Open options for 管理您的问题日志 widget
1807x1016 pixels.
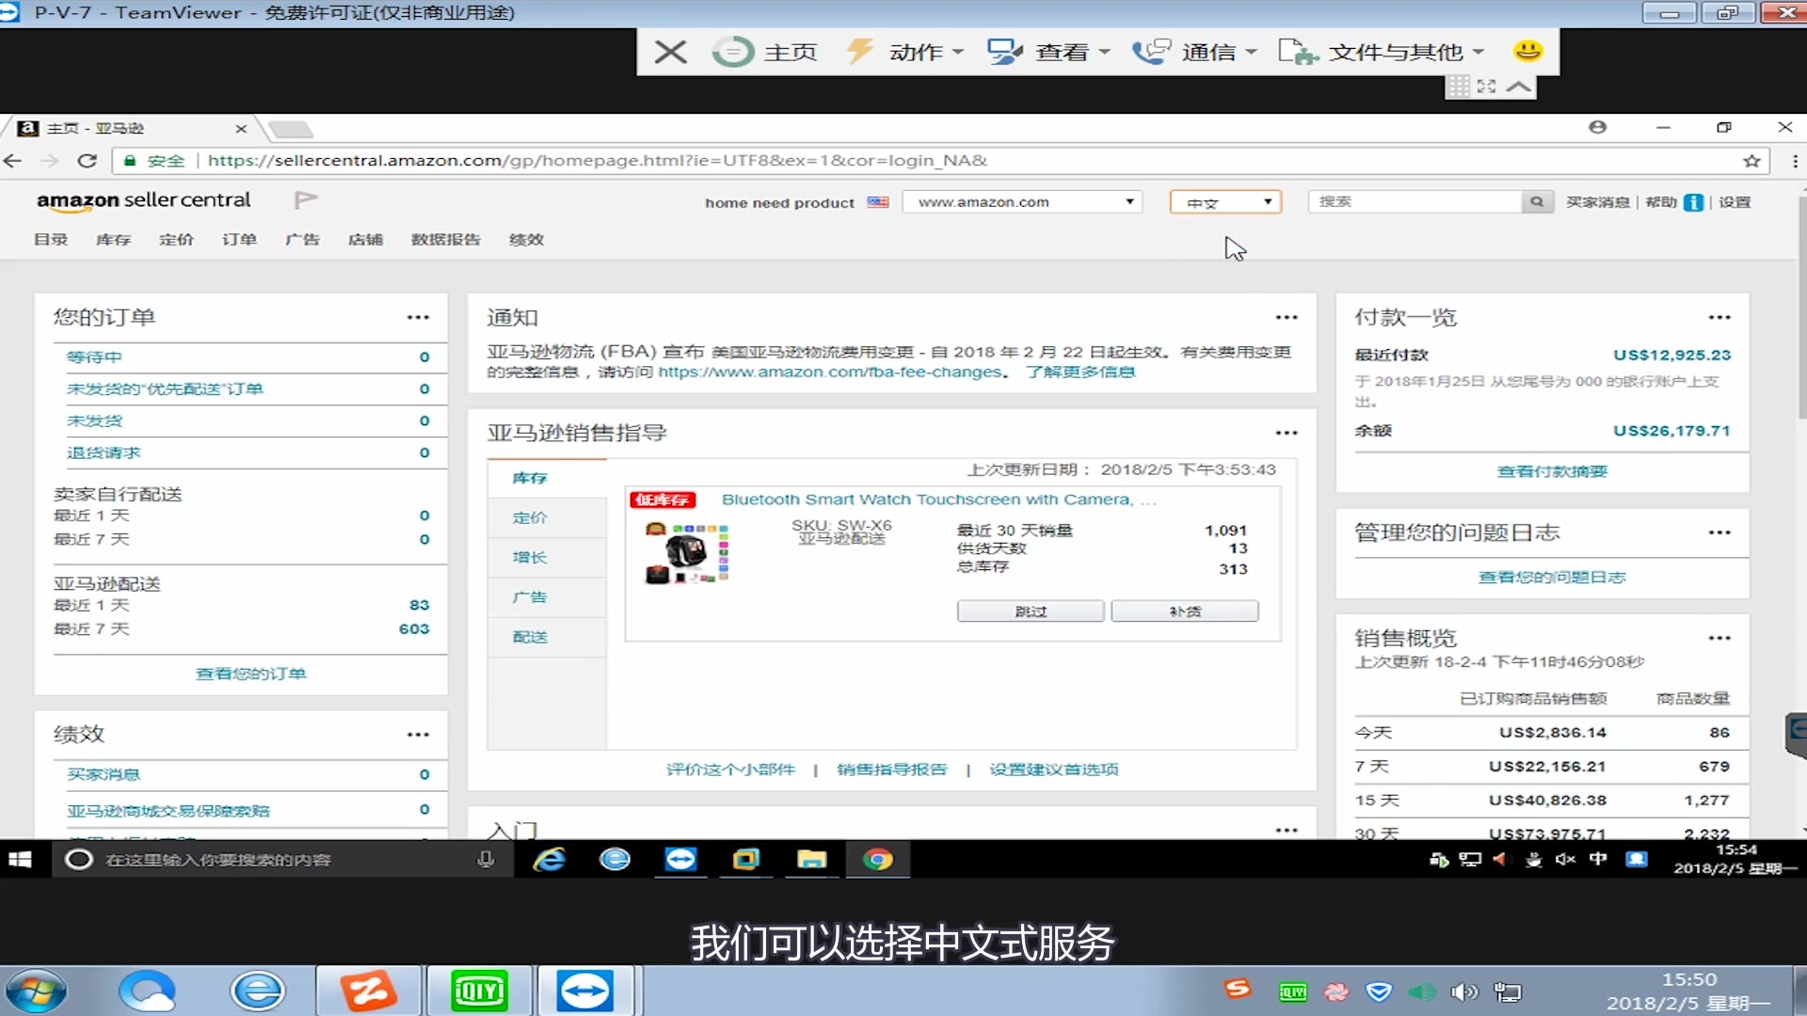[1719, 533]
